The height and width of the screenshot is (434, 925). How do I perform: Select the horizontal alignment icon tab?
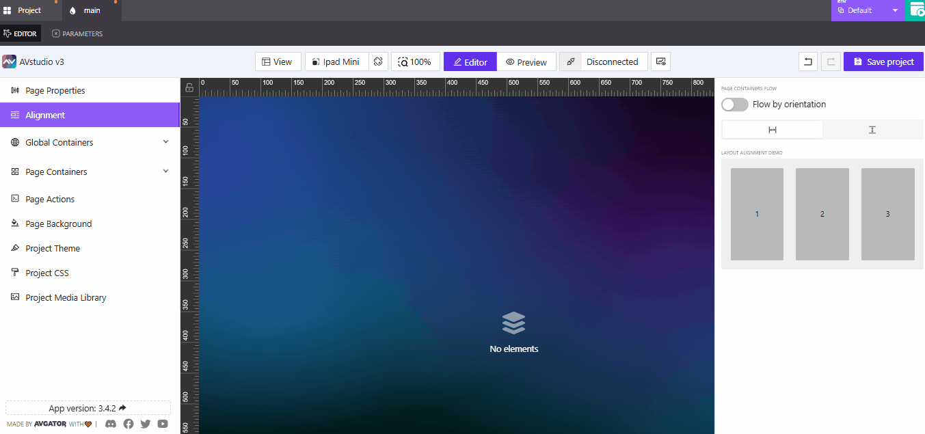click(772, 129)
